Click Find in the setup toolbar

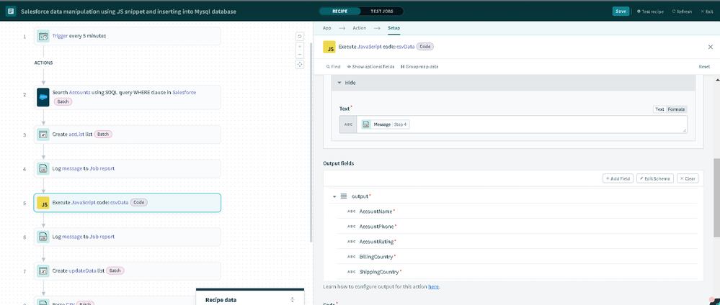[x=334, y=66]
